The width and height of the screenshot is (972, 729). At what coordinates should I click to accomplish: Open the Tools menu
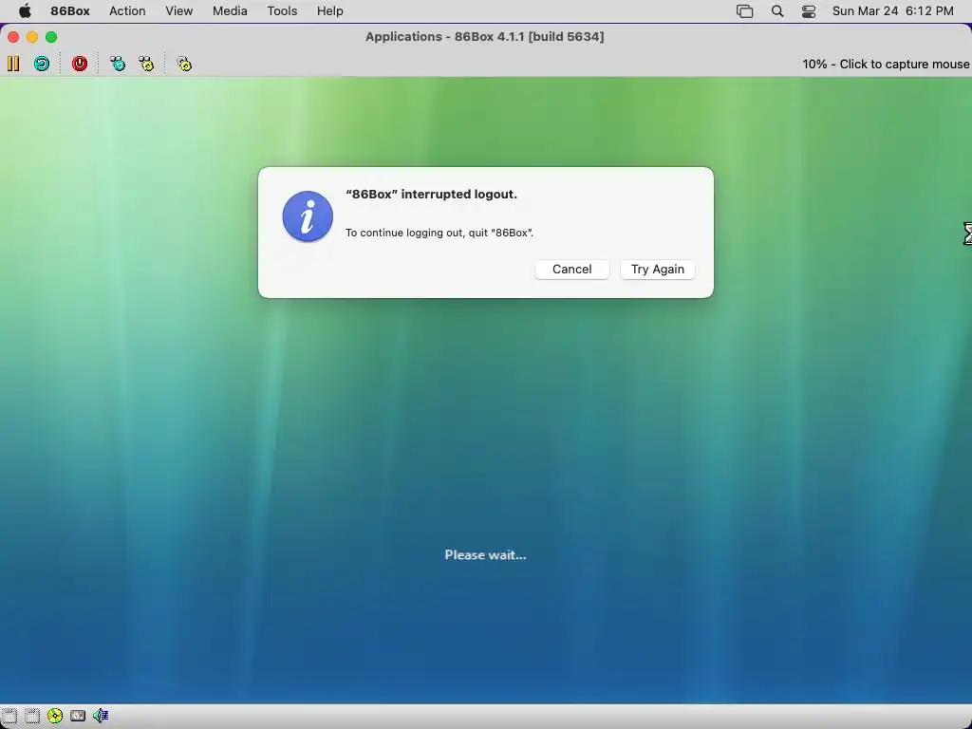(x=282, y=11)
